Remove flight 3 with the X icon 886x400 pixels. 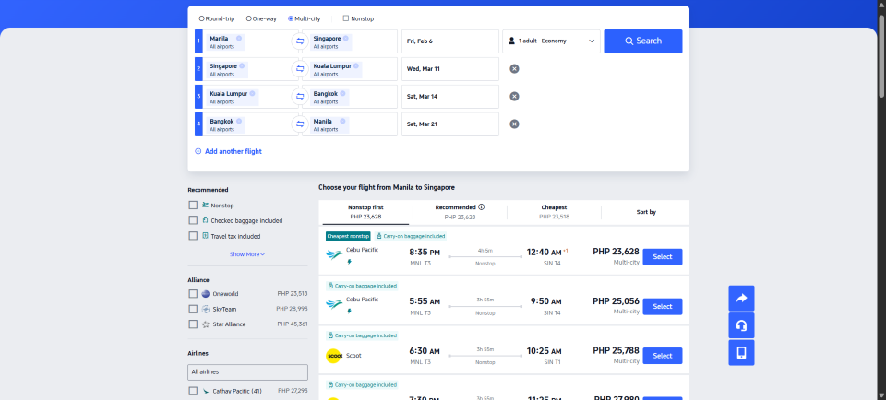(514, 97)
